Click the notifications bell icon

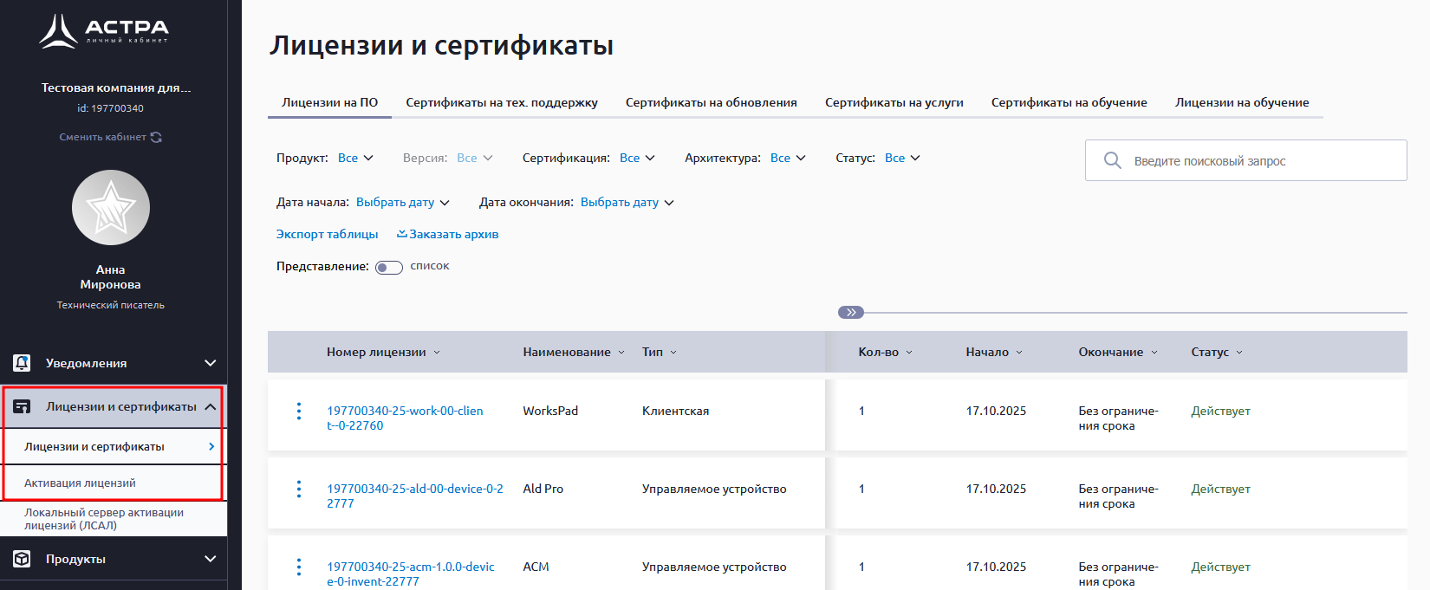point(23,363)
